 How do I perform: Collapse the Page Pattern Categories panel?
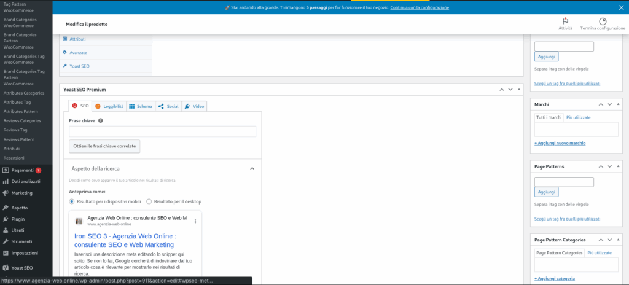coord(618,240)
